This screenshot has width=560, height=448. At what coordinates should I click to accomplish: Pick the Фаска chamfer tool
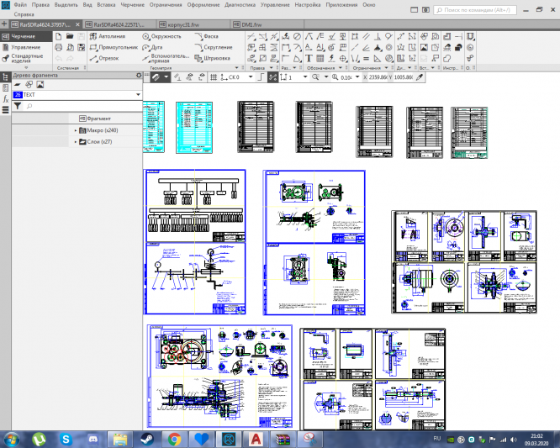[x=211, y=37]
